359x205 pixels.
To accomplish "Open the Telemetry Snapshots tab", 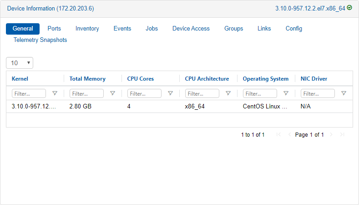I will point(40,40).
